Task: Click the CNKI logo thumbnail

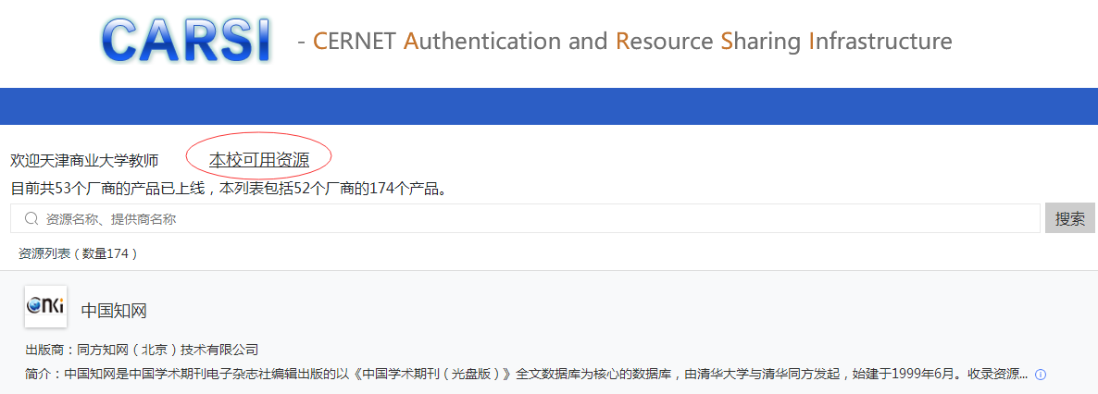Action: click(x=45, y=306)
